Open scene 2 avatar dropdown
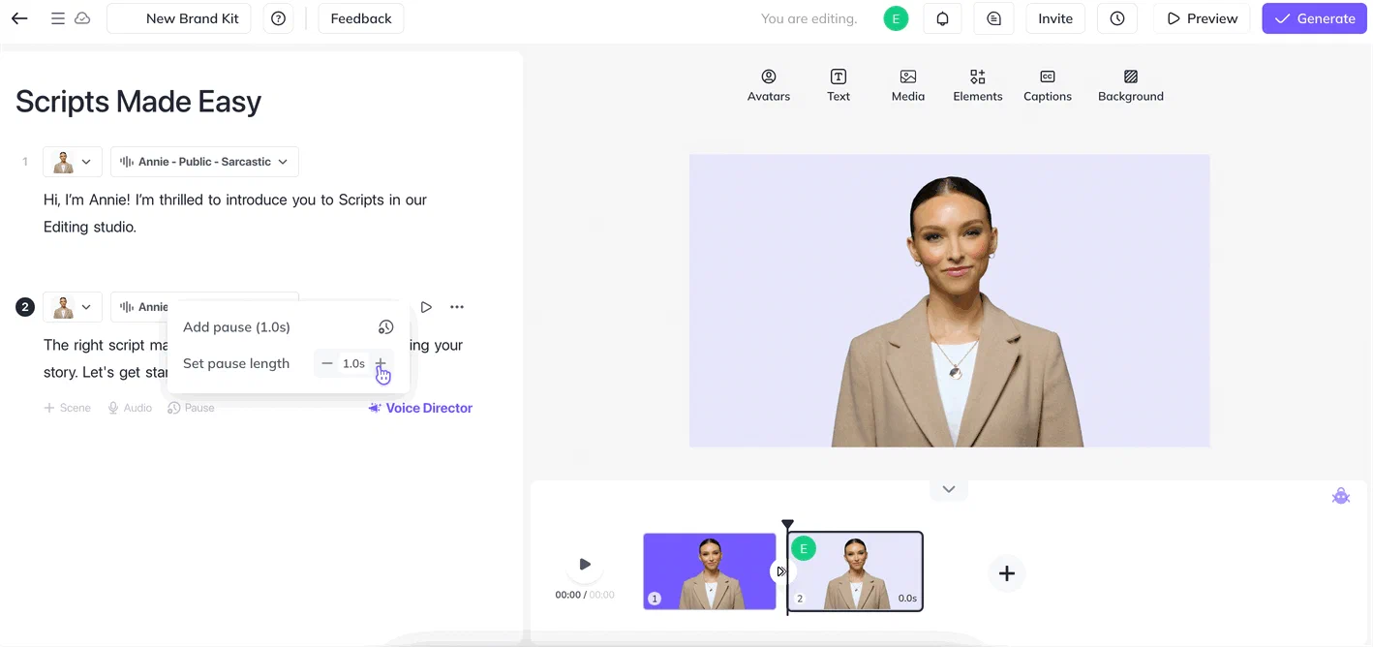Image resolution: width=1373 pixels, height=647 pixels. (73, 307)
